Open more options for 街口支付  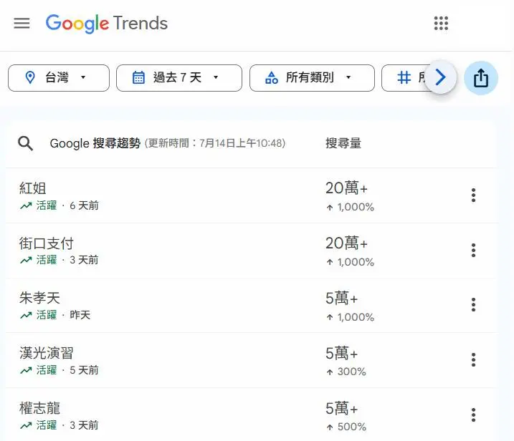473,250
